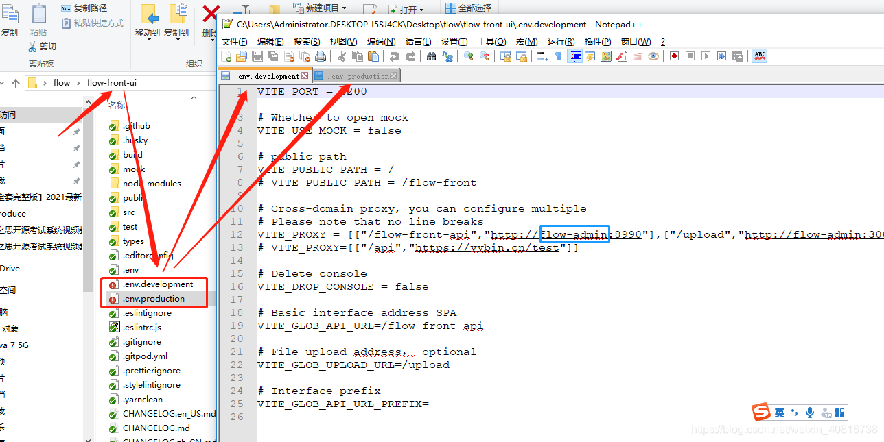Copy selection using Notepad++ toolbar copy icon
The width and height of the screenshot is (884, 442).
358,56
